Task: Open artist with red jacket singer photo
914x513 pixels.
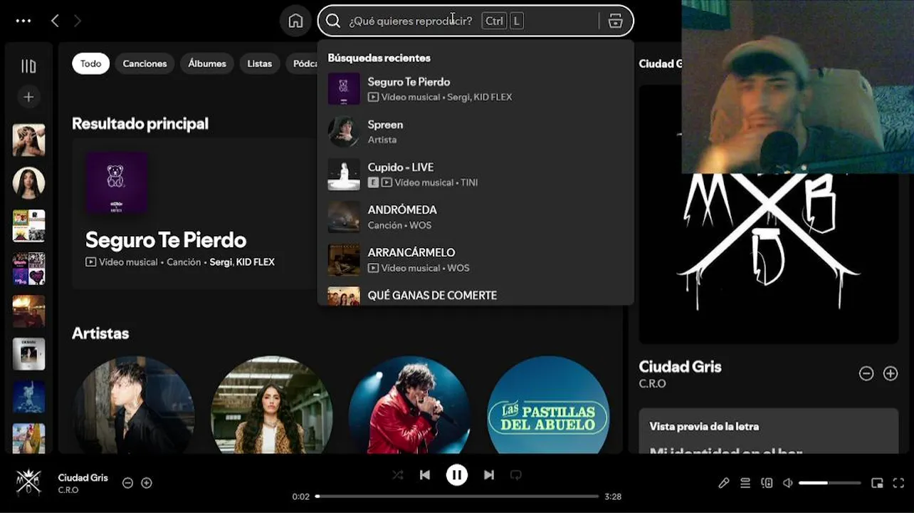Action: point(409,405)
